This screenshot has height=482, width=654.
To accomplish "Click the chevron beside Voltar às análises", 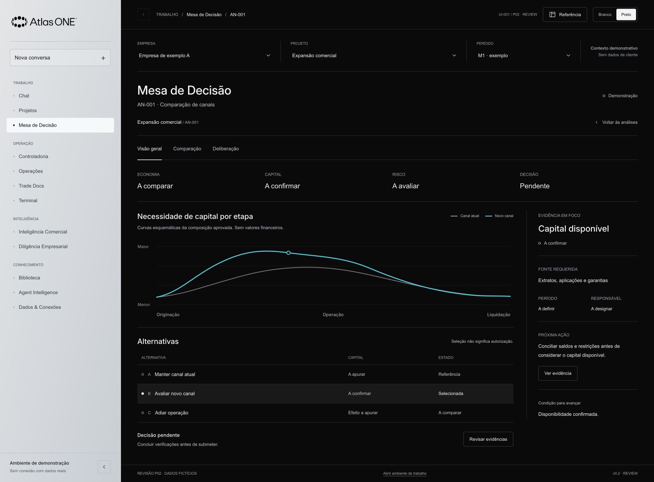I will 596,123.
